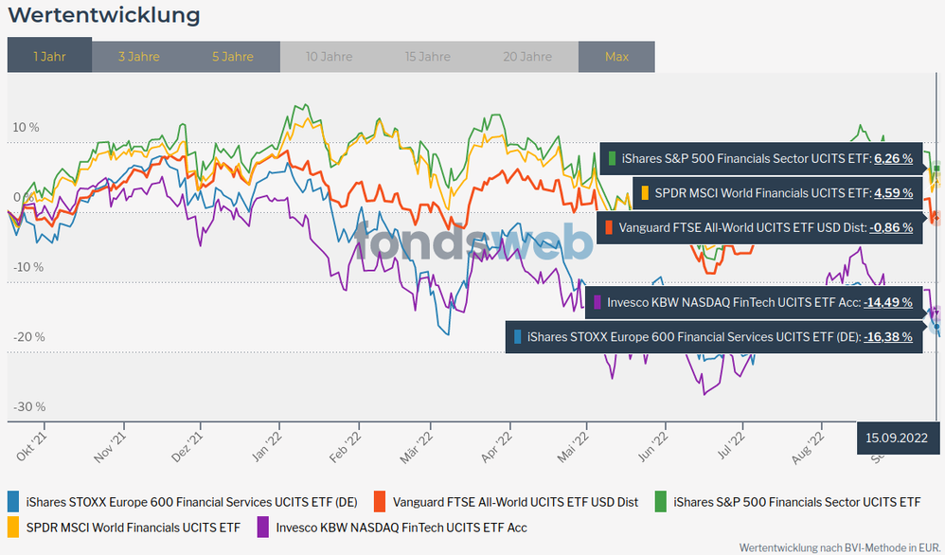Select the 15 Jahre time range
Screen dimensions: 945x555
(x=428, y=57)
